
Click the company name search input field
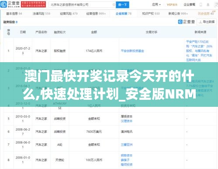tap(82, 5)
